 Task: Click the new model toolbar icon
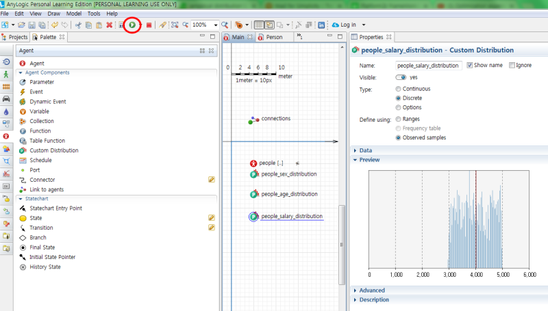point(5,25)
